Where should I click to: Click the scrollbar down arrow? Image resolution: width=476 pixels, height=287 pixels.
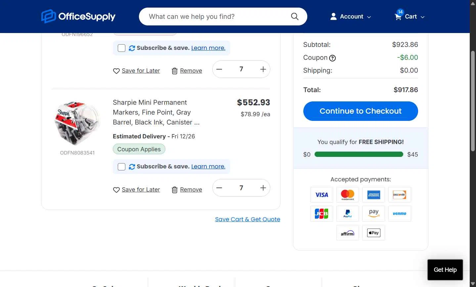[473, 284]
